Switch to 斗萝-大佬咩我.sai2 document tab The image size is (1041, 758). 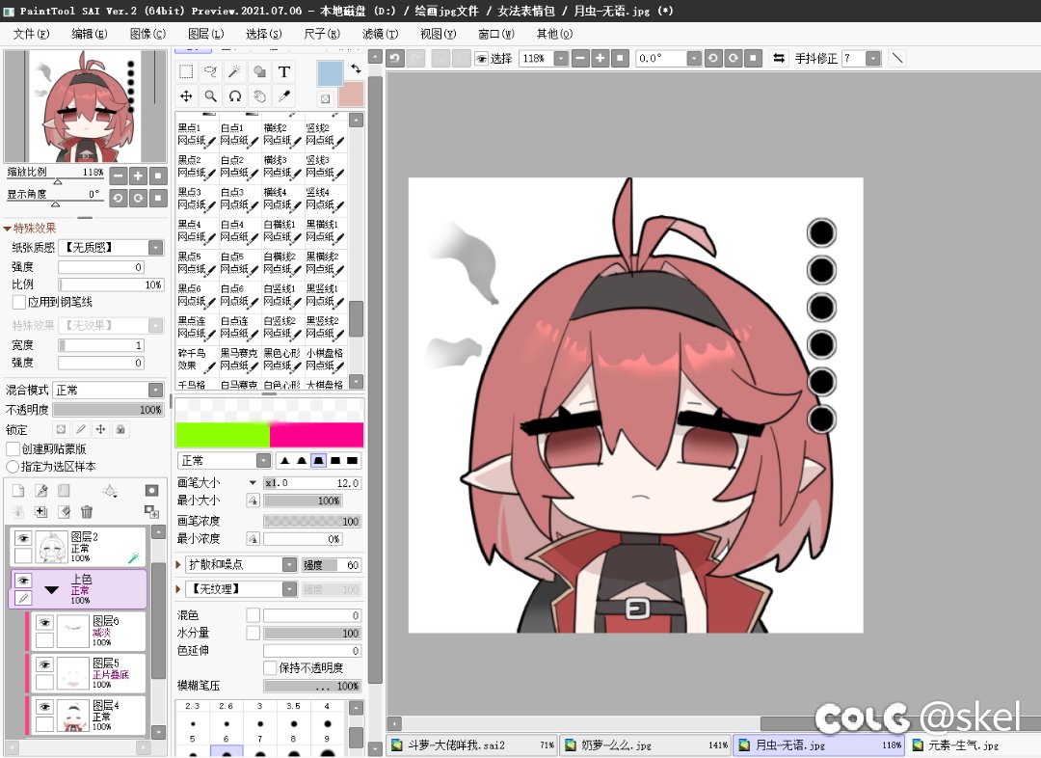472,745
